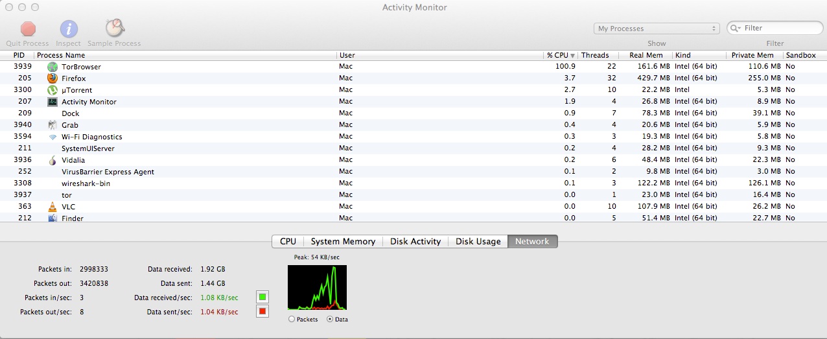This screenshot has height=339, width=827.
Task: Select the Activity Monitor process icon
Action: coord(52,102)
